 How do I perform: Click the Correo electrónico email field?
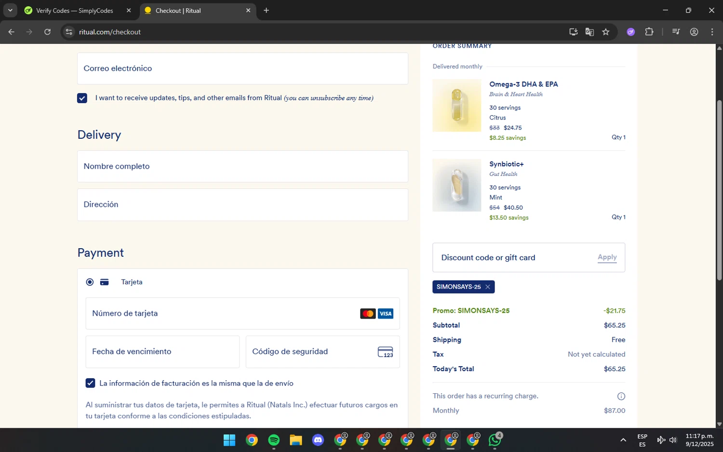pos(242,68)
